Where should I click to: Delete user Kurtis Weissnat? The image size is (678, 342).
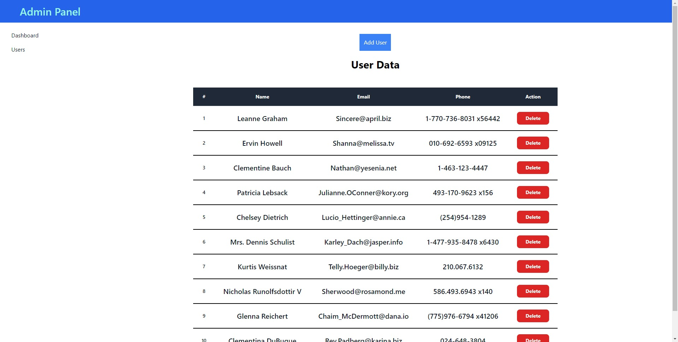click(x=533, y=266)
